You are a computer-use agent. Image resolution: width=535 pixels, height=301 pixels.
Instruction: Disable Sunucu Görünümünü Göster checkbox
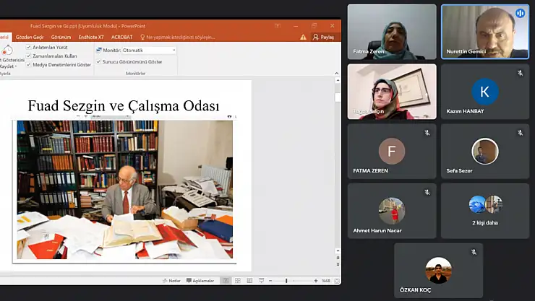point(99,61)
